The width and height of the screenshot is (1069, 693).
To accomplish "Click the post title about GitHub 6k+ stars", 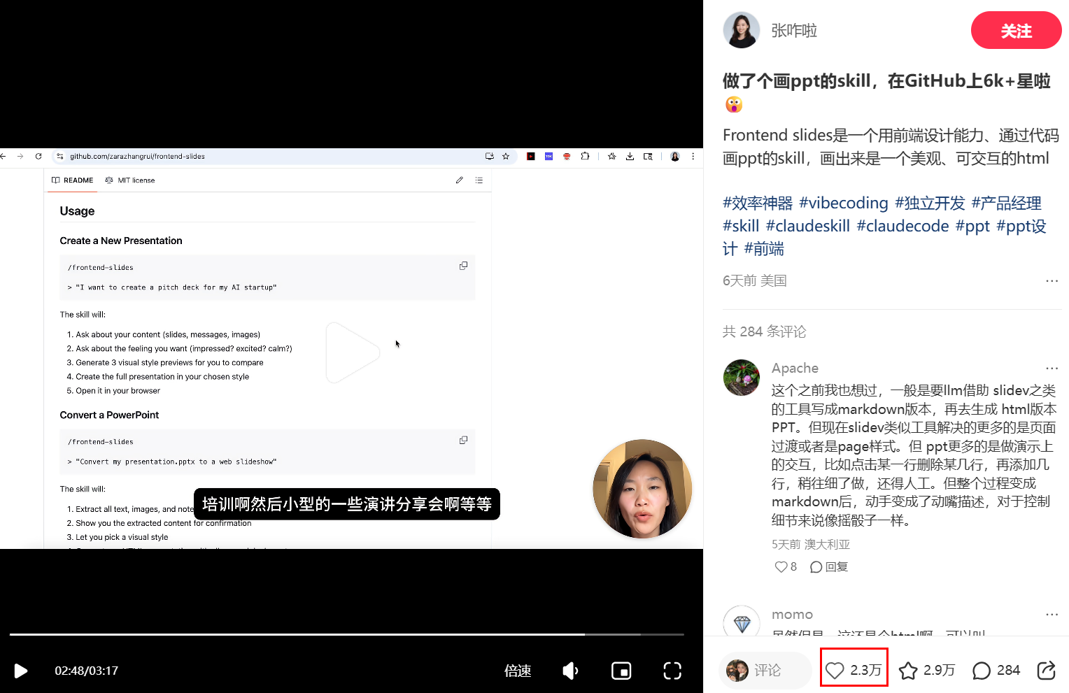I will [x=886, y=92].
